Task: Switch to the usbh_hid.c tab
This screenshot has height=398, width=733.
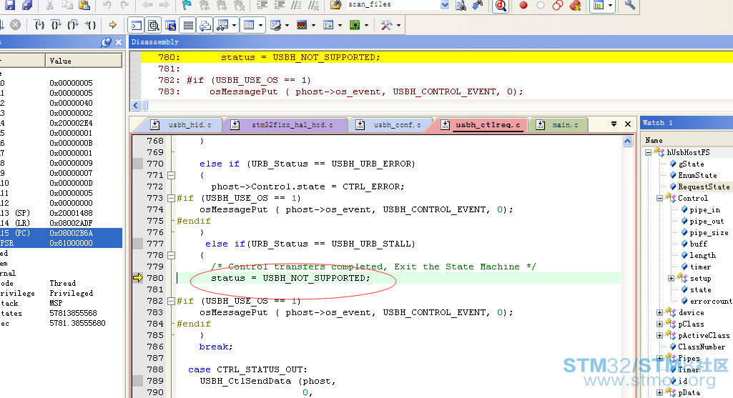Action: pyautogui.click(x=184, y=125)
